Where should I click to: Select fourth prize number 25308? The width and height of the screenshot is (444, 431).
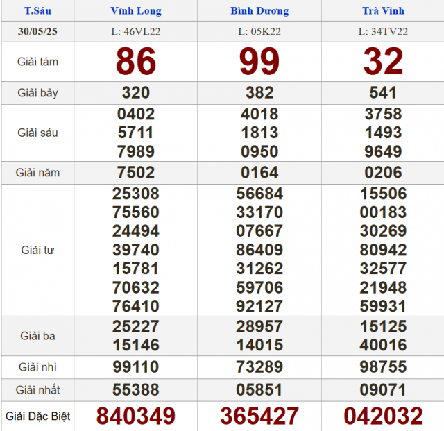pos(136,194)
